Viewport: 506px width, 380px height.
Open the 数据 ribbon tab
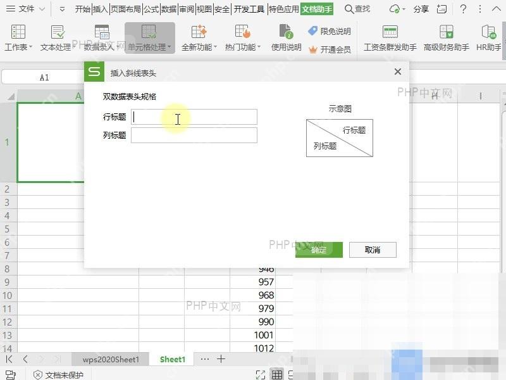tap(169, 9)
